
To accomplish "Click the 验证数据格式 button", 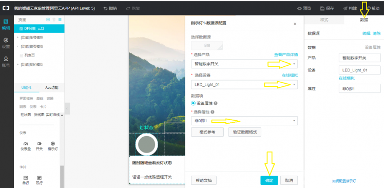I will [x=245, y=132].
